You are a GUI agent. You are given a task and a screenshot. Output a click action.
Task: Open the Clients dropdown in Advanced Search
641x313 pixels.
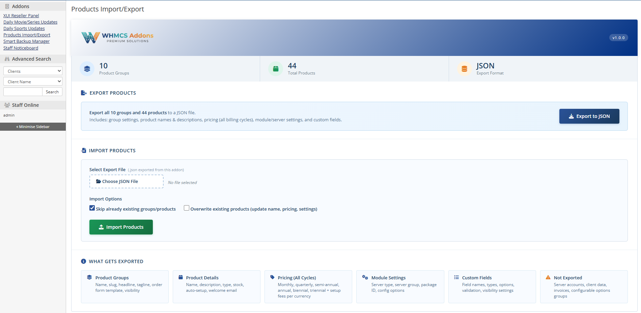coord(33,71)
